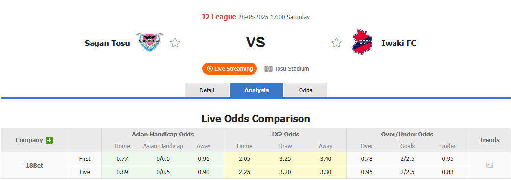Click the 18Bet company name

pos(35,165)
